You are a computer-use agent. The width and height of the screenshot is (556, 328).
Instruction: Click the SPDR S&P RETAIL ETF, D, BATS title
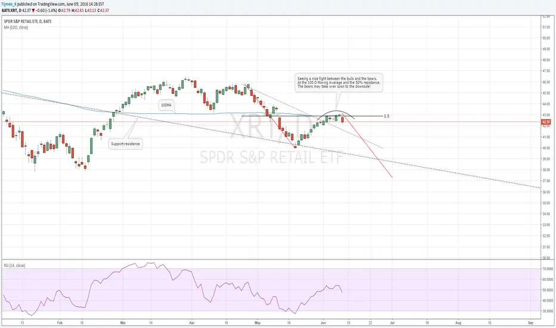pos(27,21)
